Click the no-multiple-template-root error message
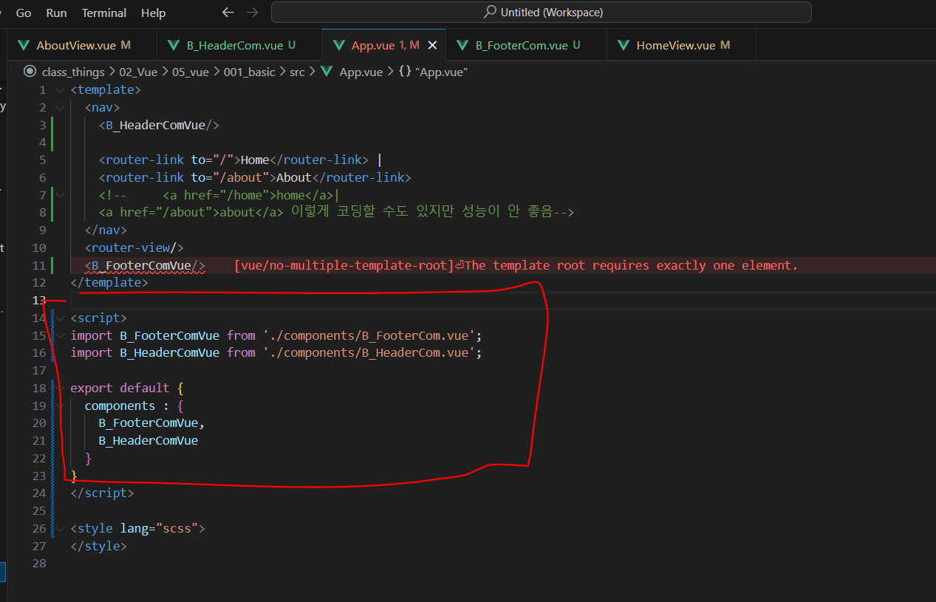 pos(516,265)
